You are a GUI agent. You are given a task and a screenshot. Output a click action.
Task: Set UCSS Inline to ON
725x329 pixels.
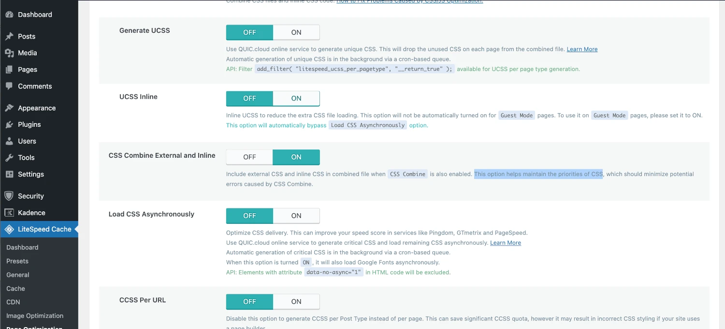pos(296,98)
